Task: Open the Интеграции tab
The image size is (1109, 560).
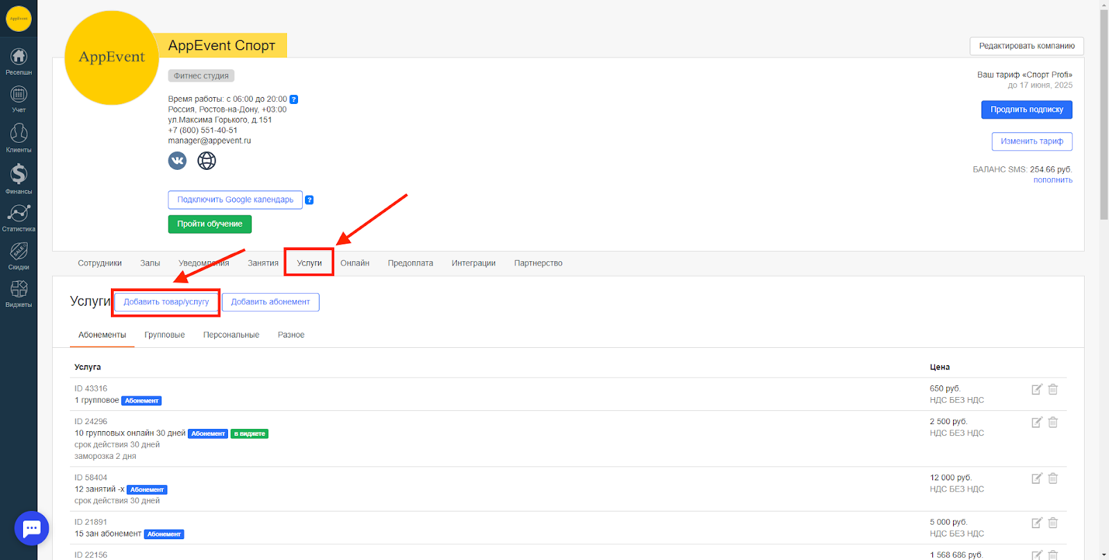Action: tap(473, 263)
